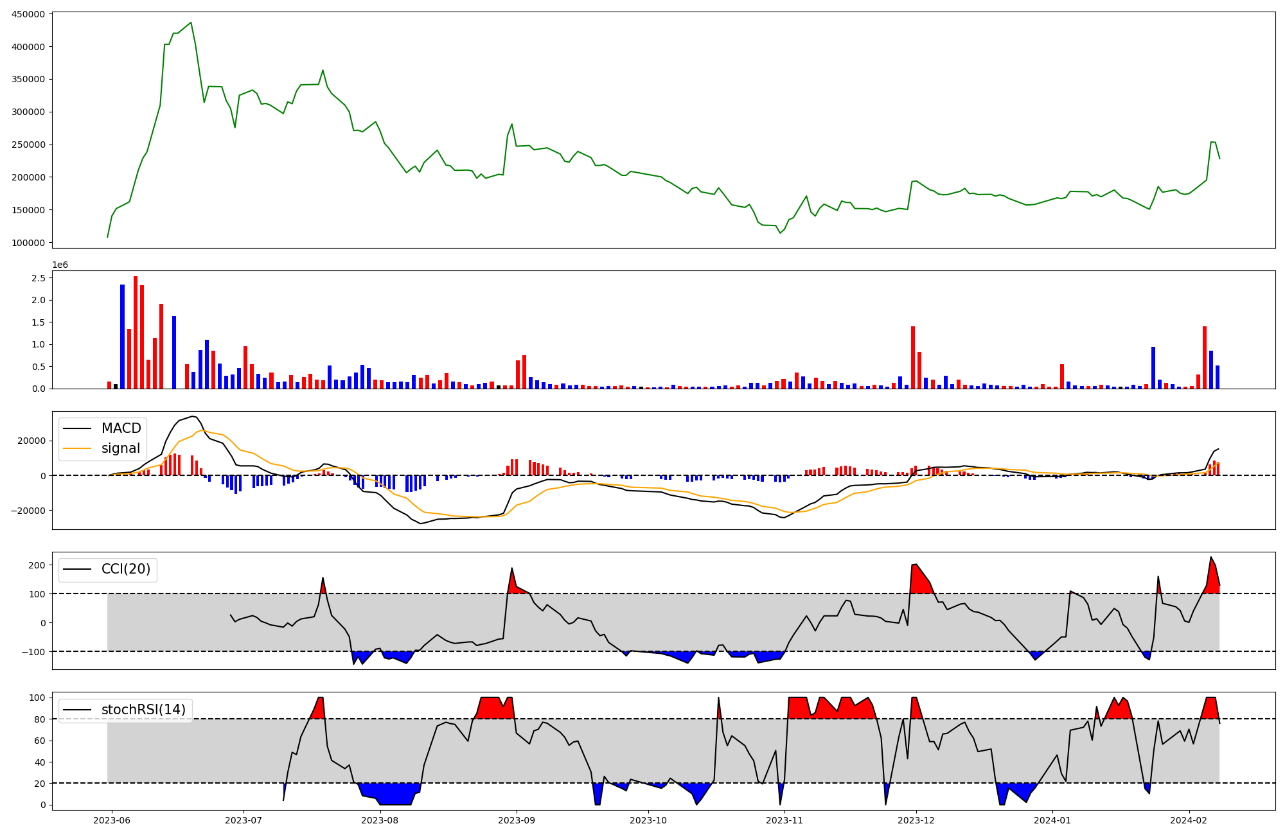Click the 2024-02 x-axis date label
Image resolution: width=1285 pixels, height=835 pixels.
(1189, 820)
